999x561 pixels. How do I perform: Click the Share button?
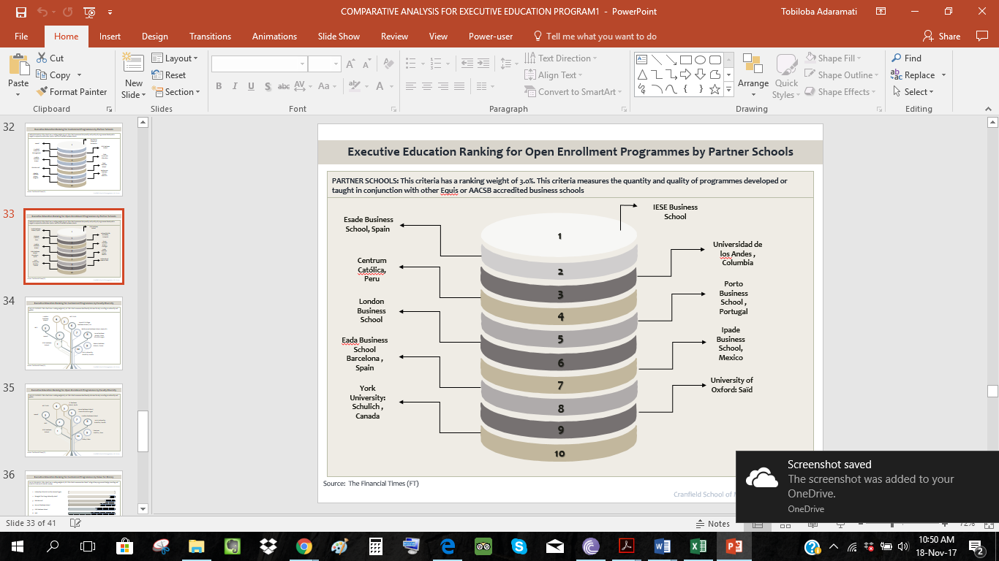pyautogui.click(x=942, y=36)
